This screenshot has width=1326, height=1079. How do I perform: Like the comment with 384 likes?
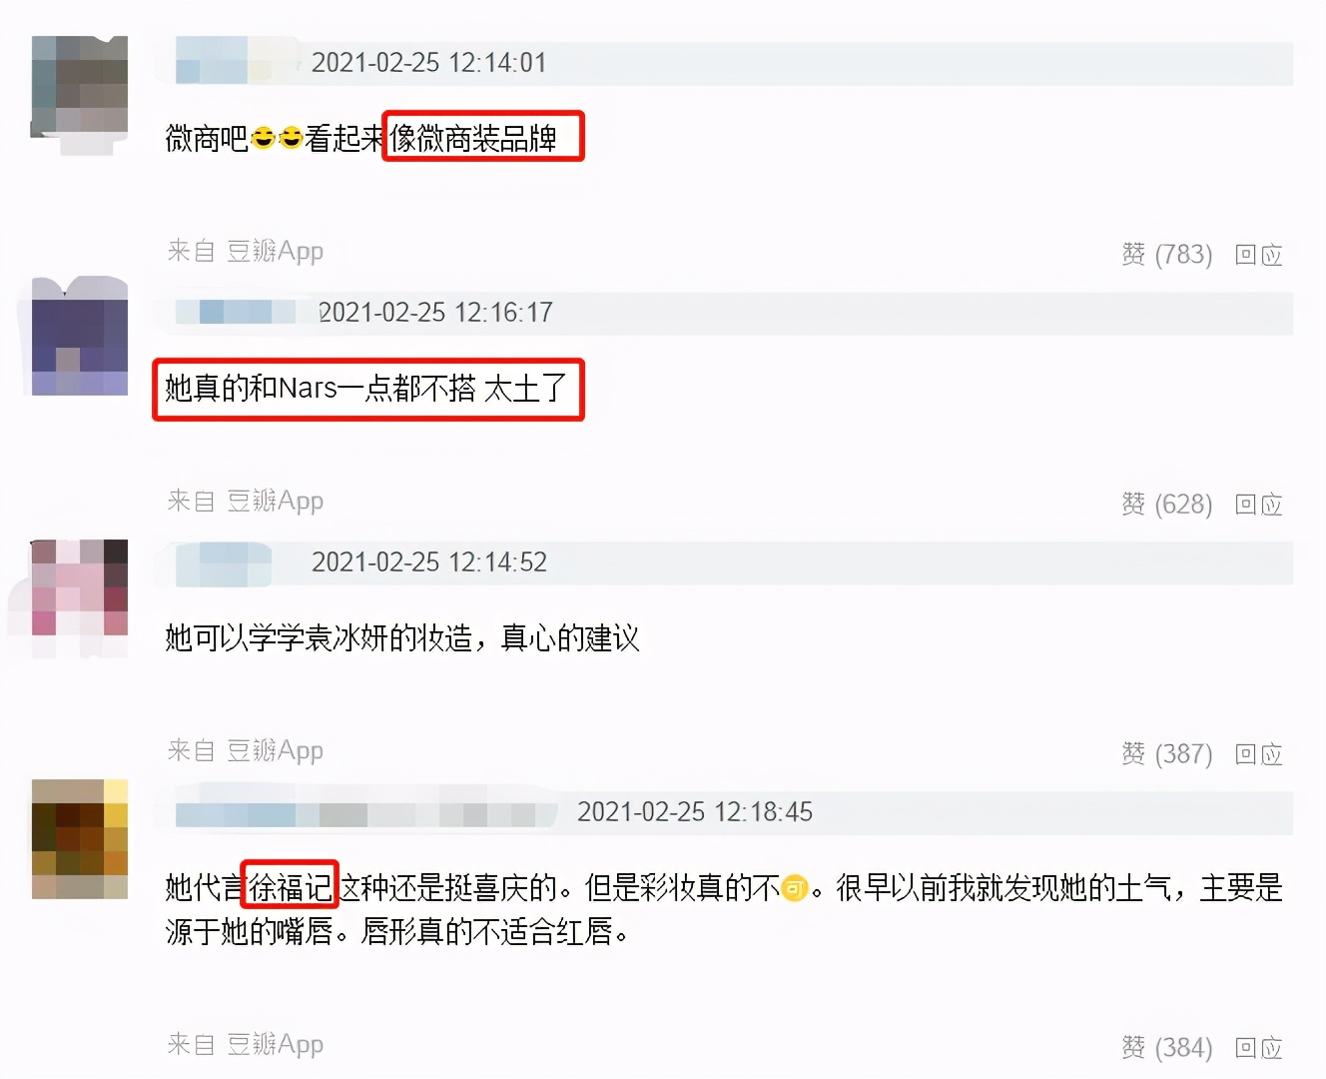1166,1048
